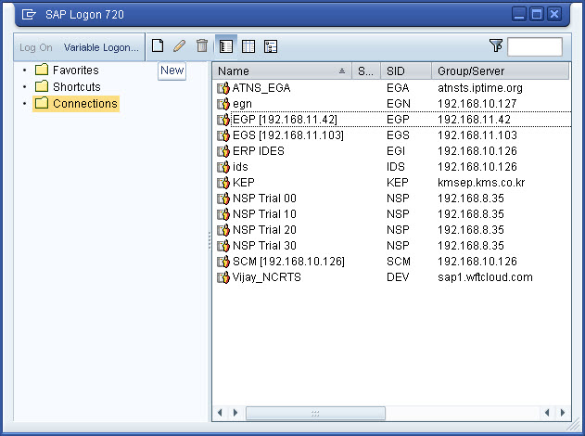The width and height of the screenshot is (585, 436).
Task: Sort by the Name column header
Action: (282, 71)
